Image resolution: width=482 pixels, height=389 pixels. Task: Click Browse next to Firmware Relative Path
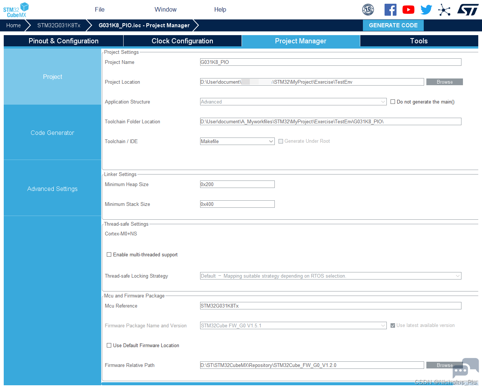coord(445,365)
